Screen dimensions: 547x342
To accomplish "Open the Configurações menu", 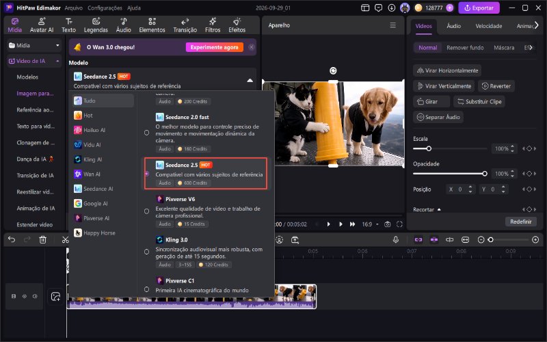I will click(x=105, y=8).
